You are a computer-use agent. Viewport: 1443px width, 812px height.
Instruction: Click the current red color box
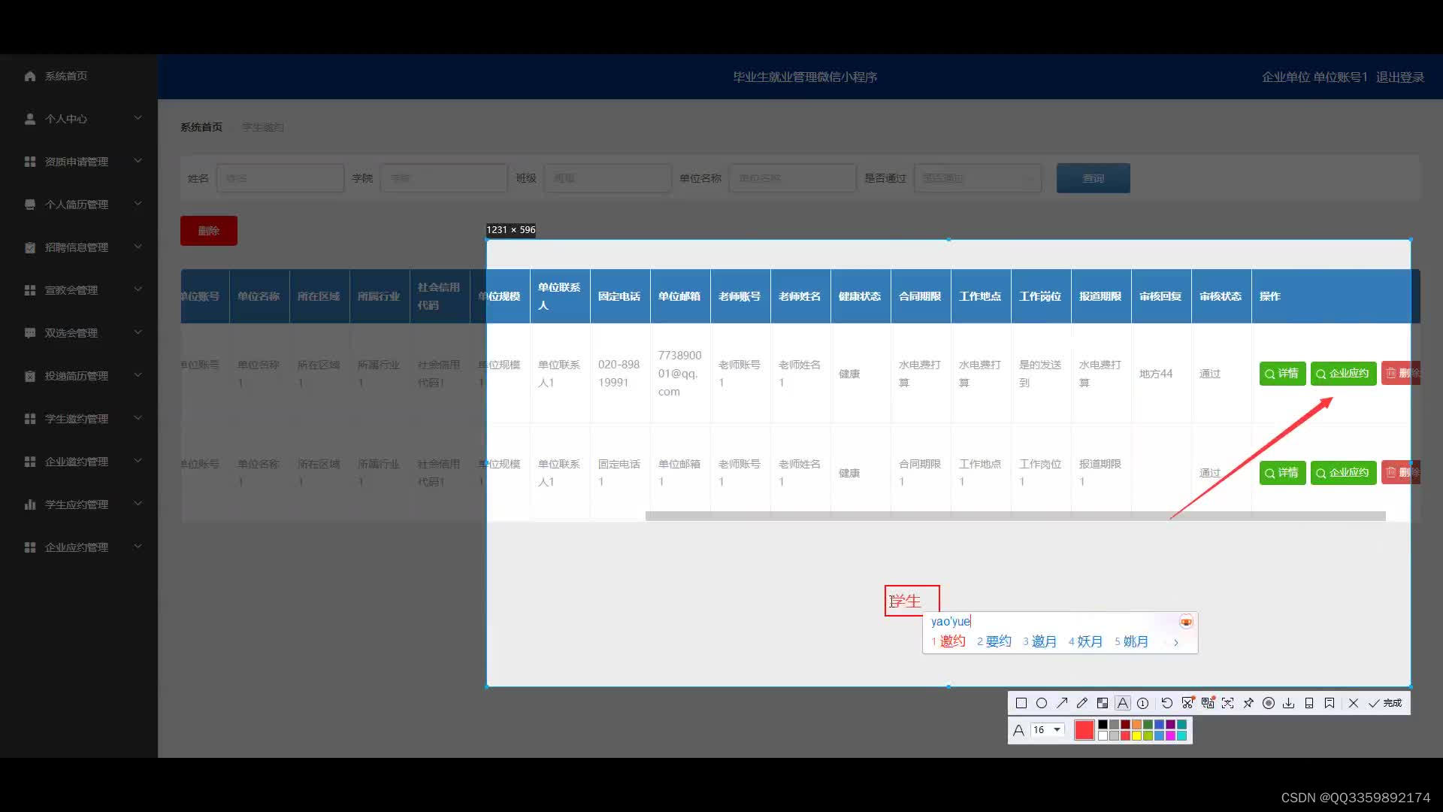[1084, 730]
